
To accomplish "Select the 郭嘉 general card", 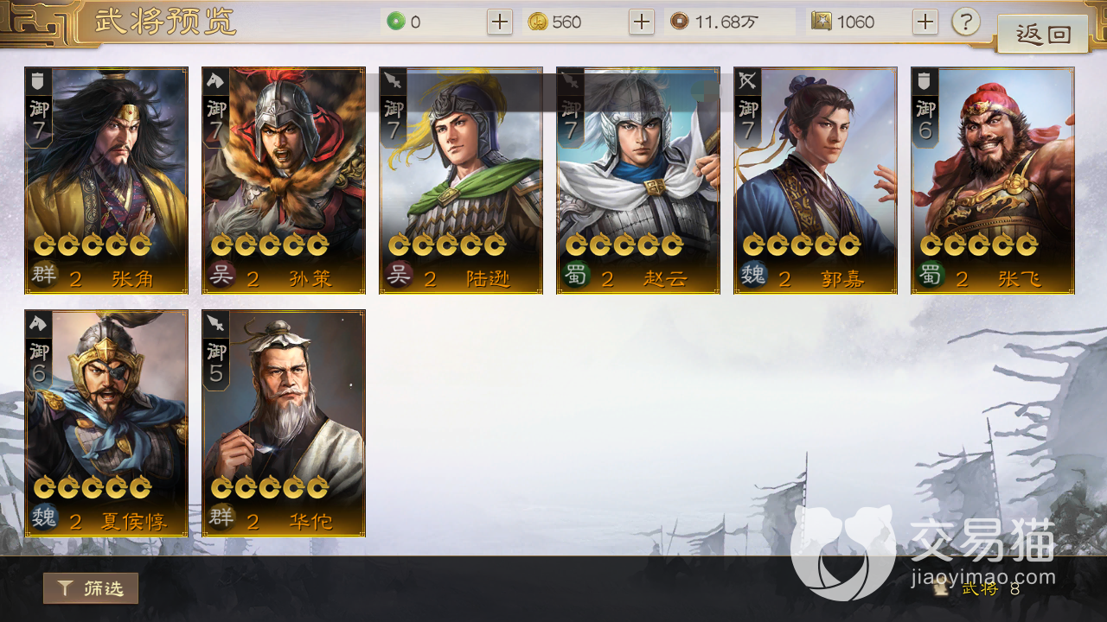I will (816, 181).
